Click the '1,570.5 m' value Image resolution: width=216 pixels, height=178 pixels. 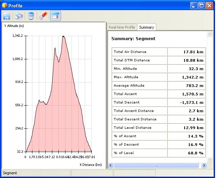(193, 94)
